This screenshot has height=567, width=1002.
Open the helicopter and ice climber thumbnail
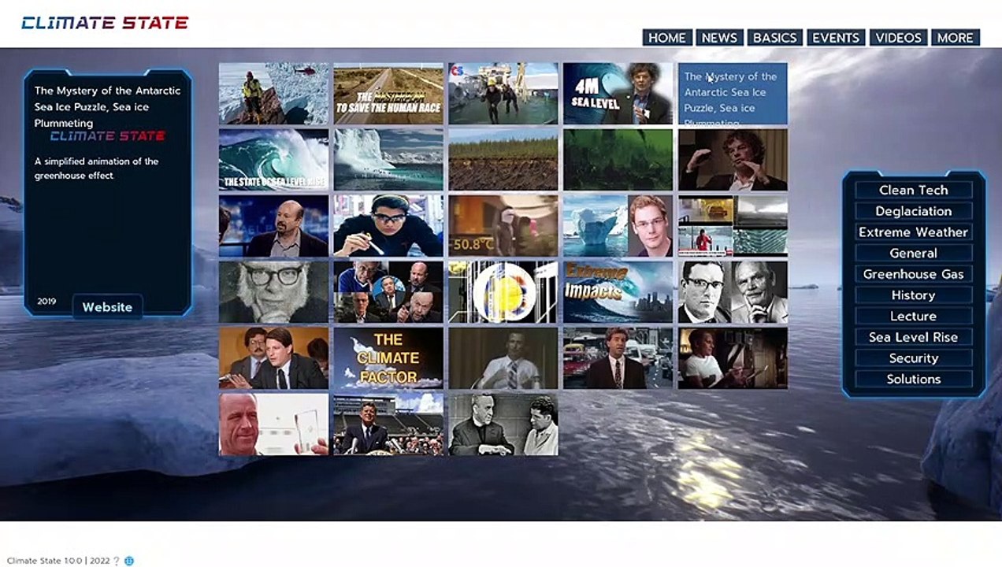click(273, 94)
